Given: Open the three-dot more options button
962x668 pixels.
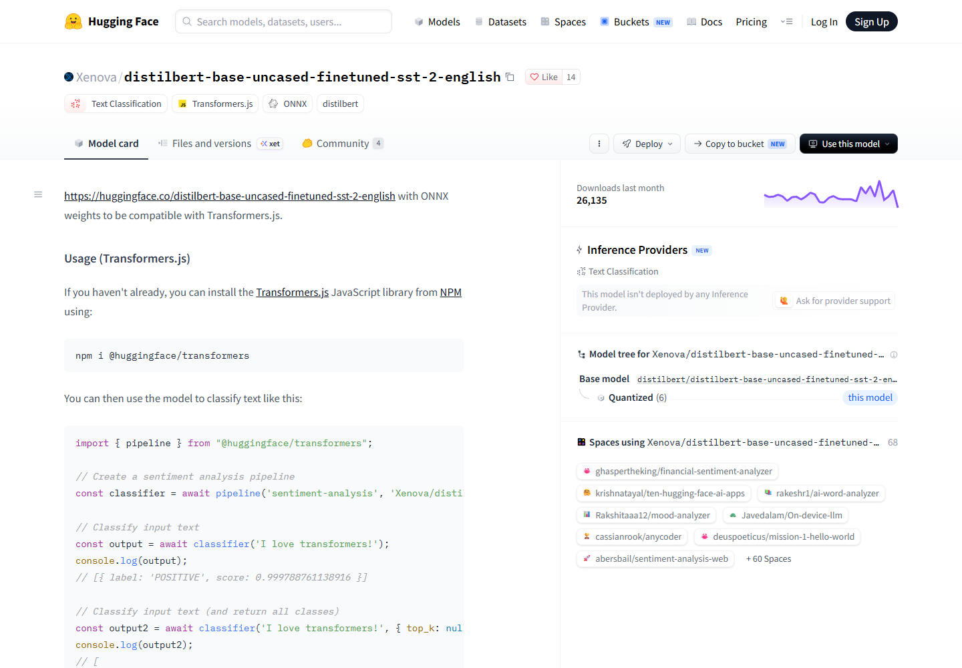Looking at the screenshot, I should coord(599,144).
